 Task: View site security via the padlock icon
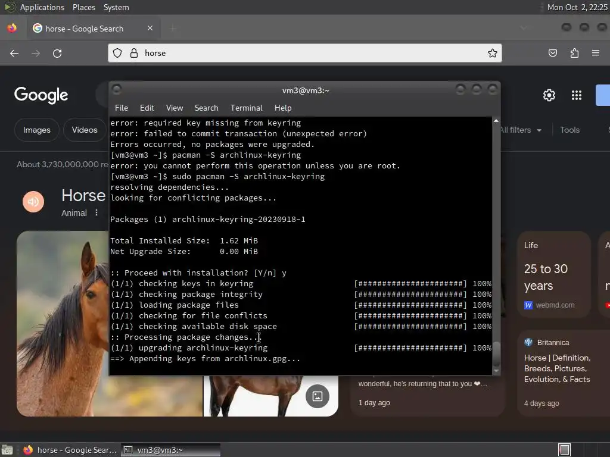point(134,53)
